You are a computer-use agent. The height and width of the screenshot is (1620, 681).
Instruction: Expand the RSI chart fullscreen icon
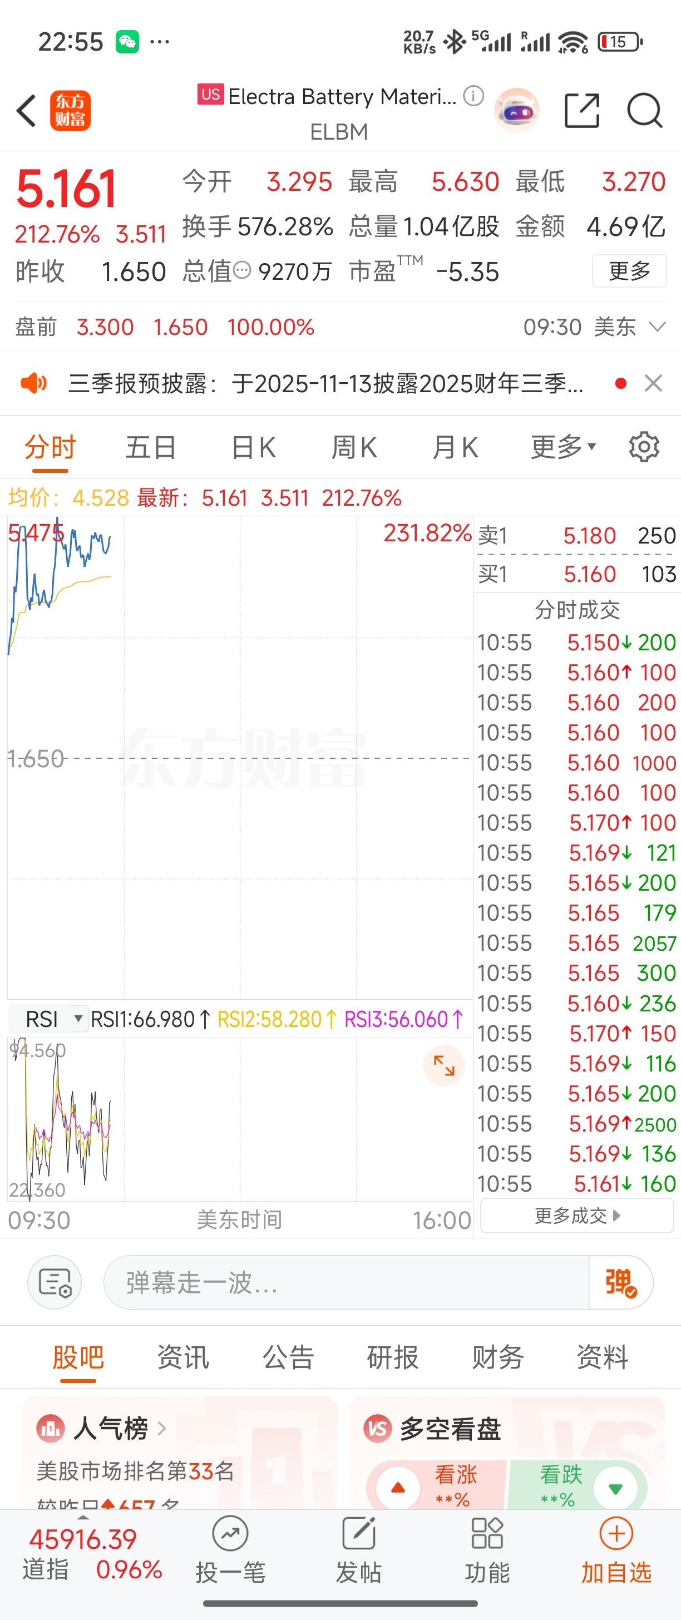tap(444, 1065)
